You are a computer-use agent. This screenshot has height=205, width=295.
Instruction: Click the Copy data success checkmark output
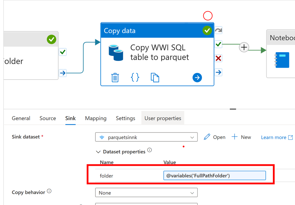219,44
